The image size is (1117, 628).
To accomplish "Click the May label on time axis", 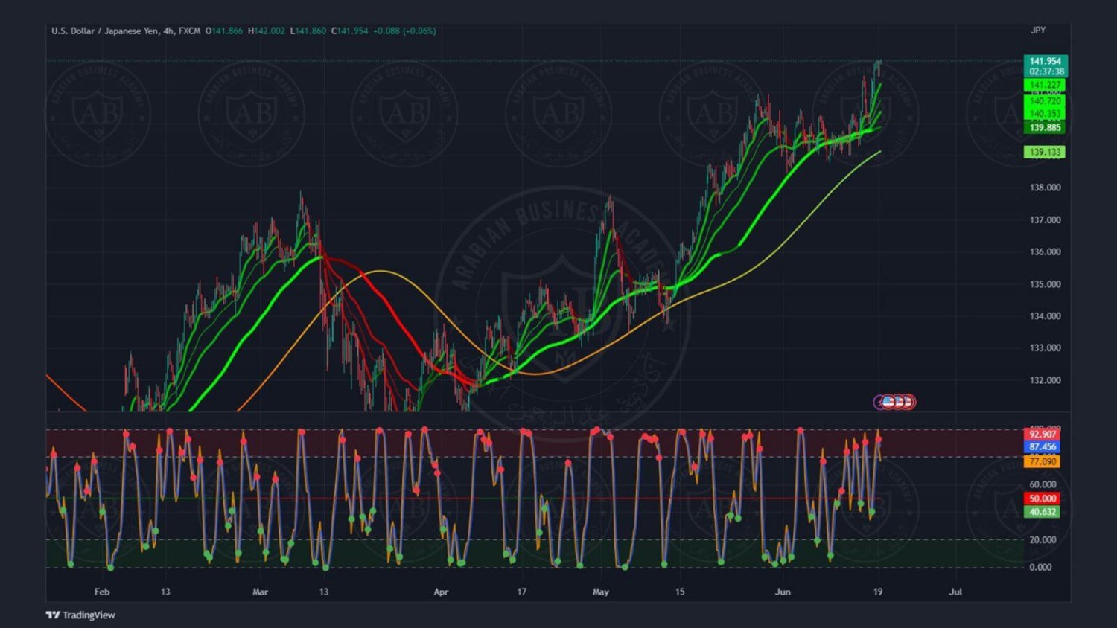I will click(x=600, y=592).
